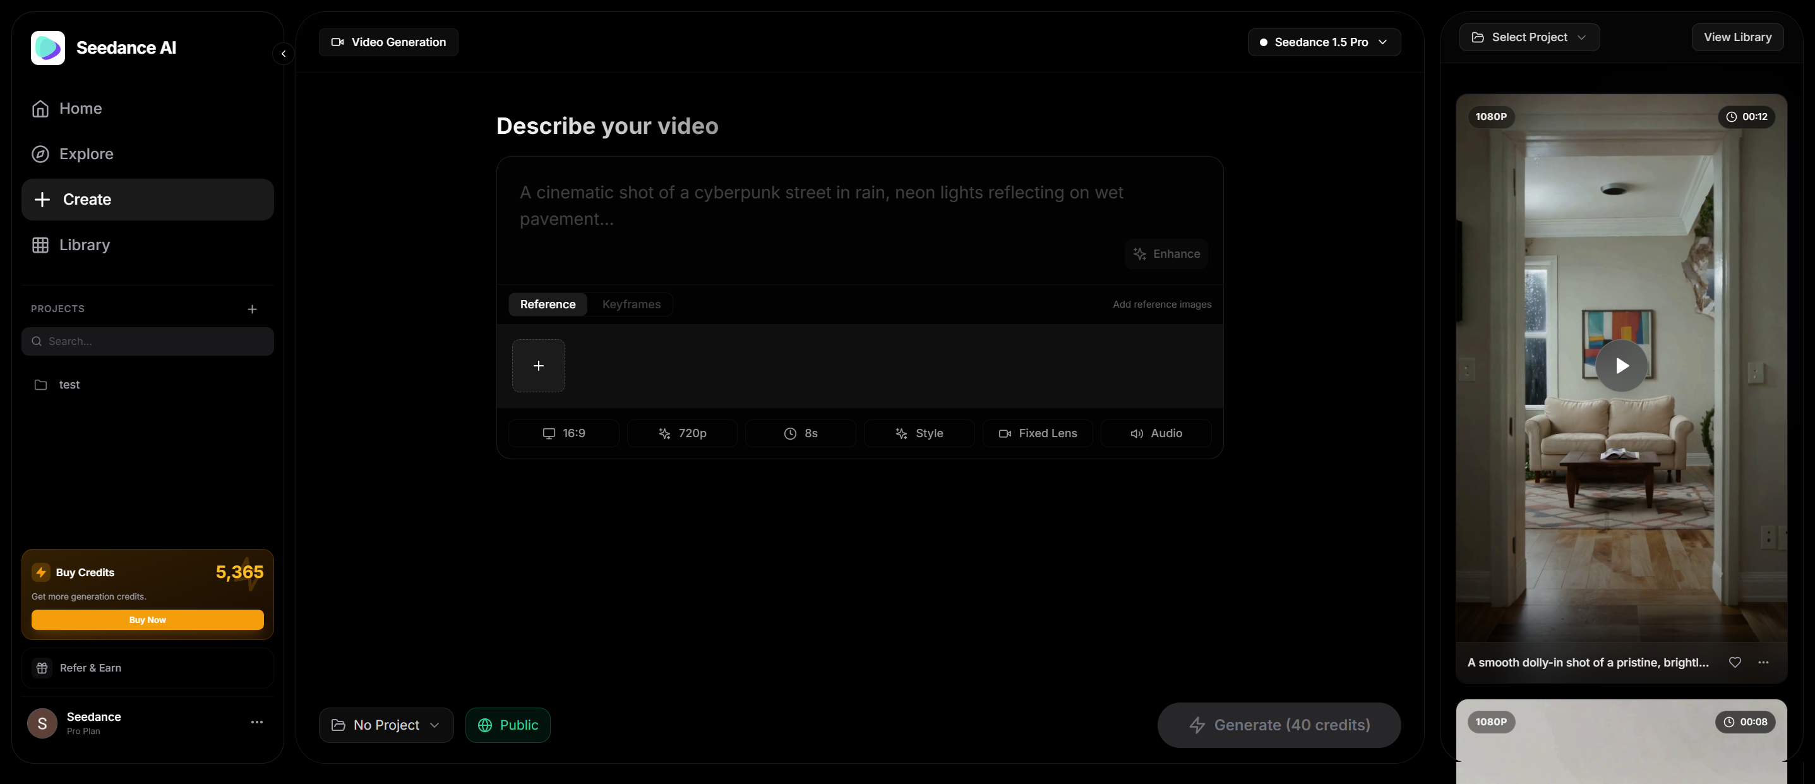Open View Library button

click(x=1737, y=37)
